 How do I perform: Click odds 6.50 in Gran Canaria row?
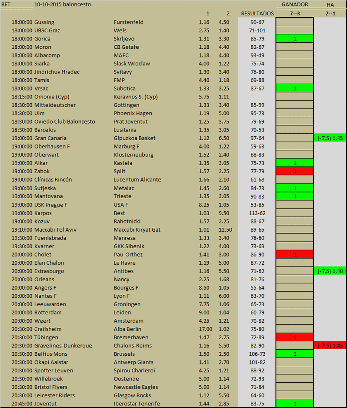click(224, 138)
